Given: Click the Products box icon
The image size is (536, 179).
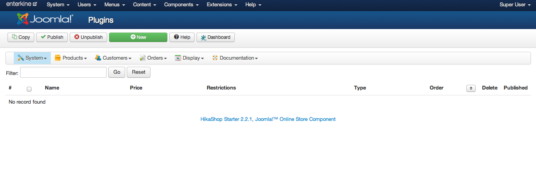Looking at the screenshot, I should click(x=58, y=58).
